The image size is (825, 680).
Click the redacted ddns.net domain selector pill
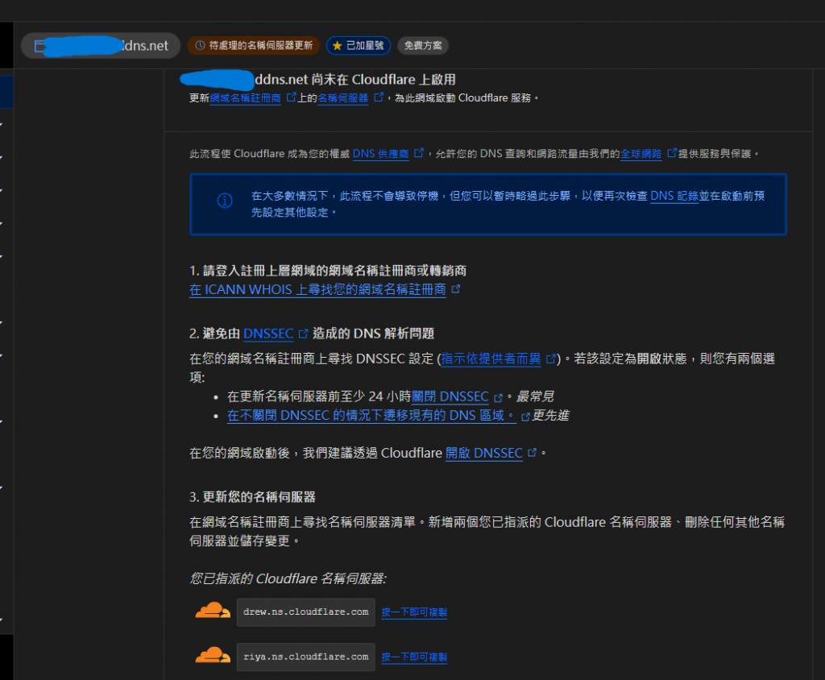(x=101, y=46)
